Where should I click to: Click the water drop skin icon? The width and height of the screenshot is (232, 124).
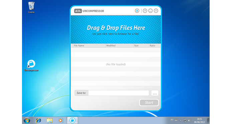137,11
